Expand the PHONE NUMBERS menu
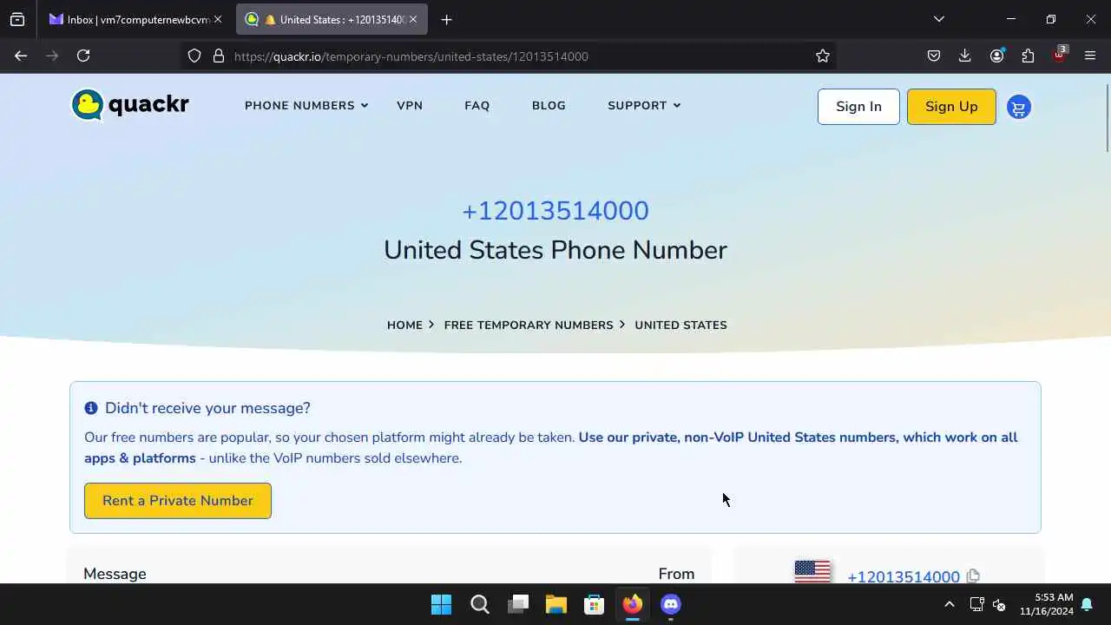This screenshot has height=625, width=1111. (306, 106)
